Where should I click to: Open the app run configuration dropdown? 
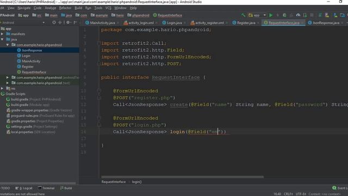pyautogui.click(x=257, y=15)
